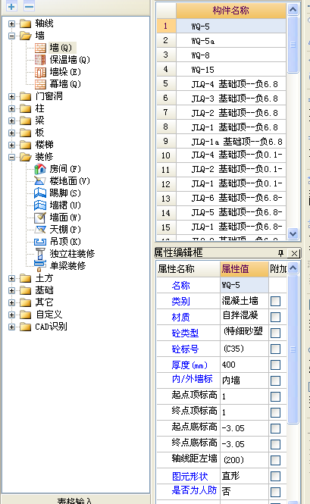
Task: Toggle the 材质 additional checkbox
Action: click(276, 318)
